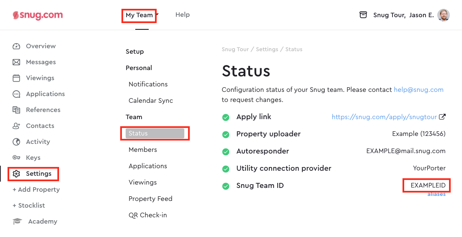Click external link icon beside apply link
The width and height of the screenshot is (462, 237).
(442, 117)
